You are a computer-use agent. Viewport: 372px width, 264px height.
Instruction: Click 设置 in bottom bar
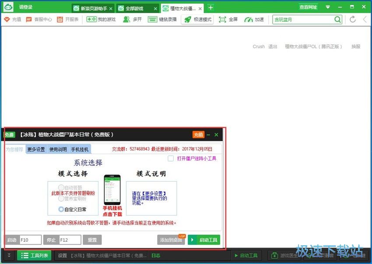[x=63, y=256]
